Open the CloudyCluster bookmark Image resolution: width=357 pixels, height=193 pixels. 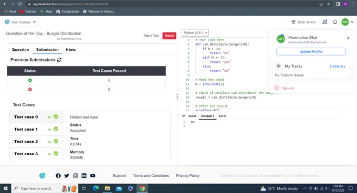tap(68, 12)
